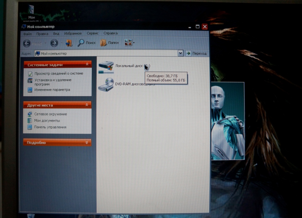Expand the Подробно details panel

[87, 142]
